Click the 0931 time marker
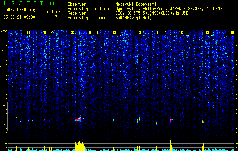This screenshot has width=238, height=151. (x=25, y=32)
